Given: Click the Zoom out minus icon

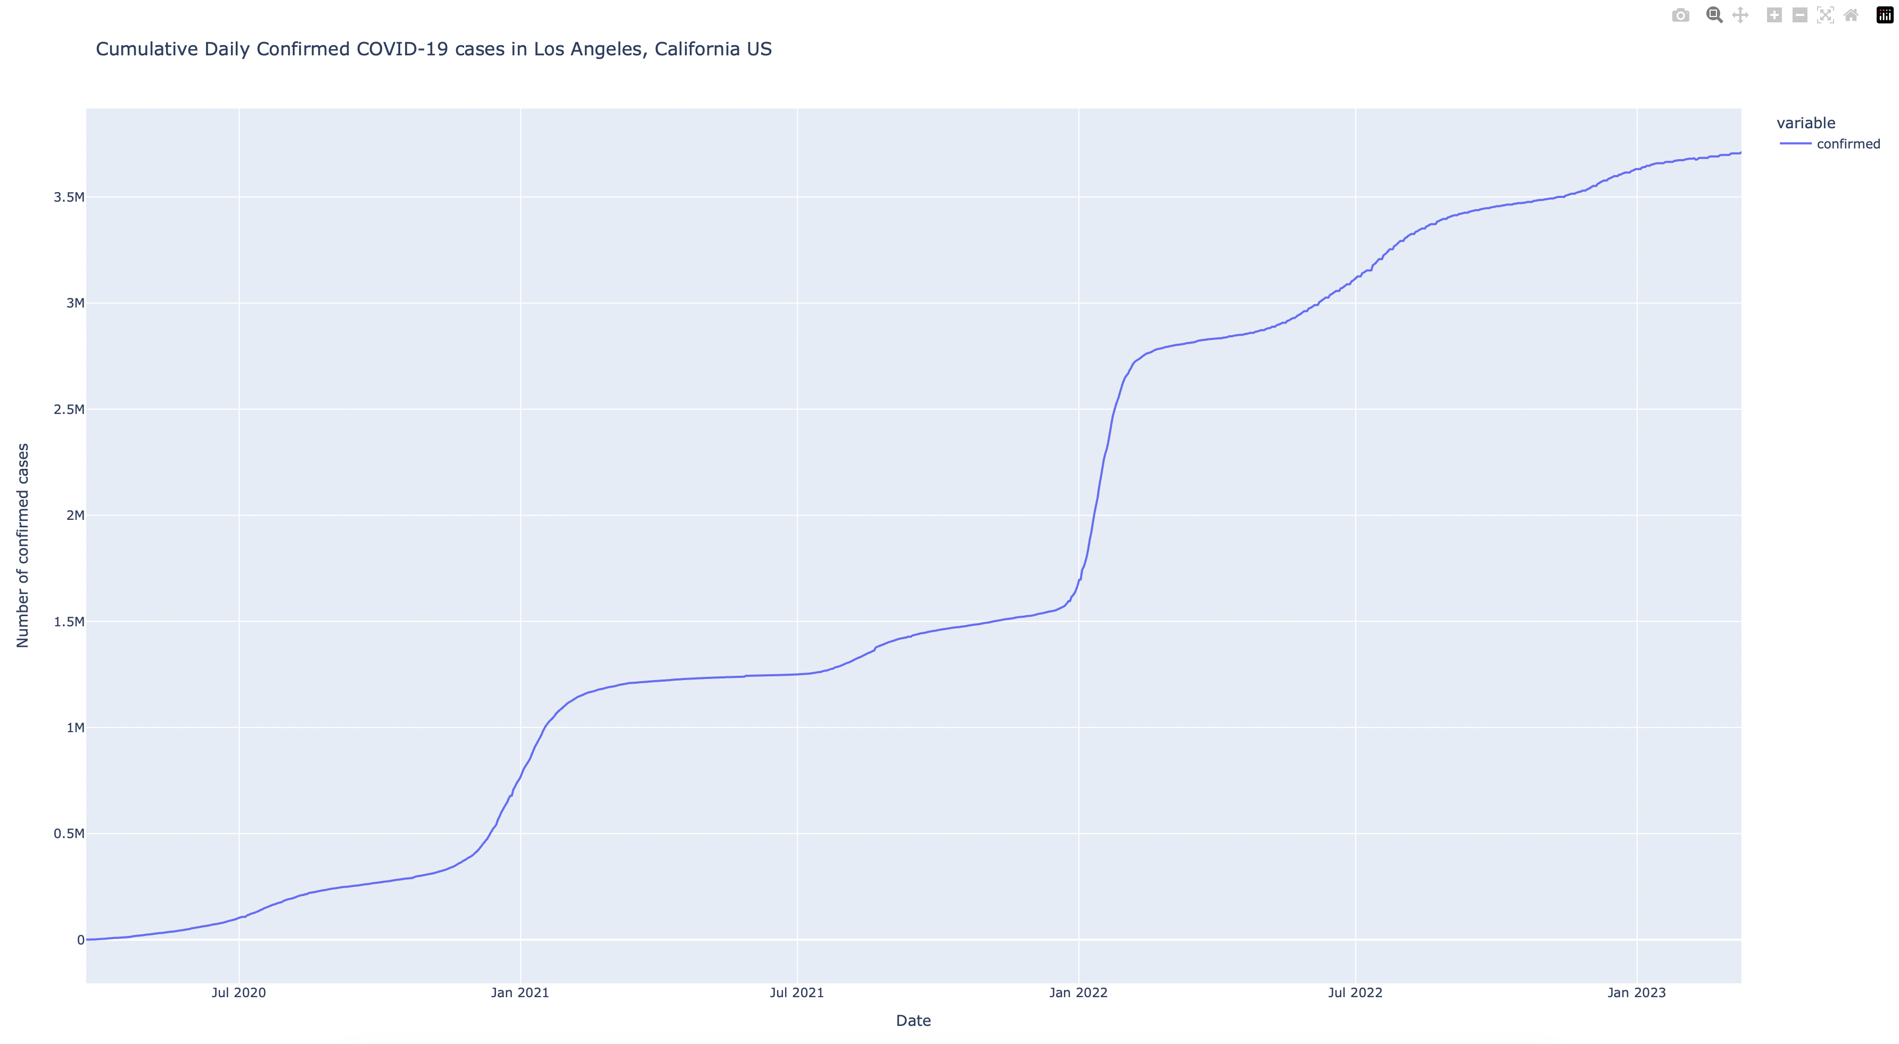Looking at the screenshot, I should coord(1799,15).
